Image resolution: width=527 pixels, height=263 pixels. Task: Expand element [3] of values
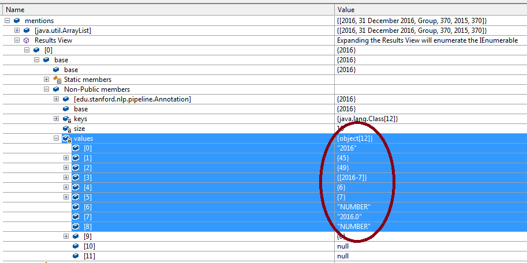(x=66, y=177)
